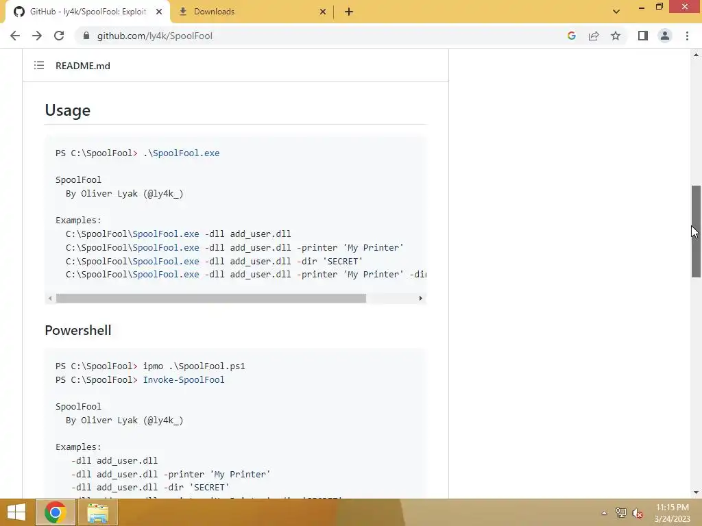Click the page scroll up arrow
This screenshot has height=526, width=702.
point(696,55)
